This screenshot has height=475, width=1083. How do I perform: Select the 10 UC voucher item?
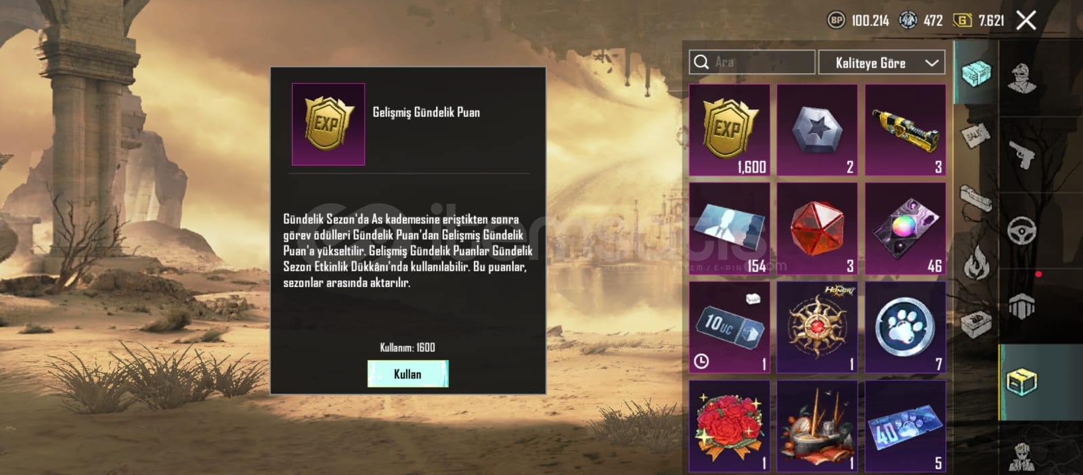pyautogui.click(x=729, y=327)
